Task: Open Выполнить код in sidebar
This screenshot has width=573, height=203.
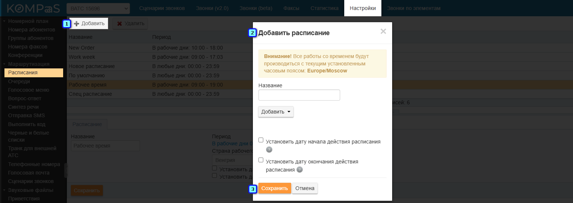Action: click(27, 124)
